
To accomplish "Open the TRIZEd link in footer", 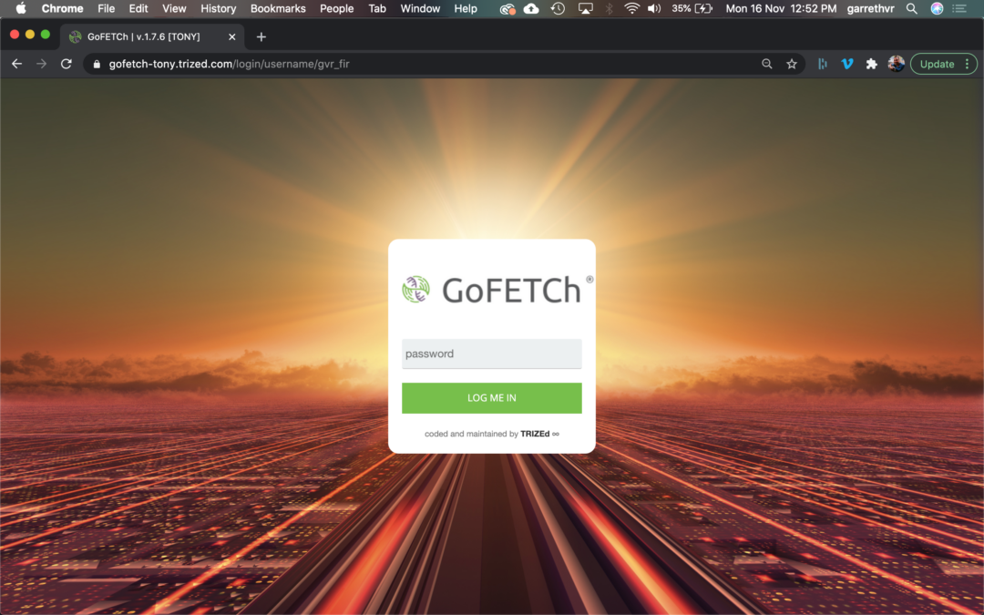I will 535,434.
